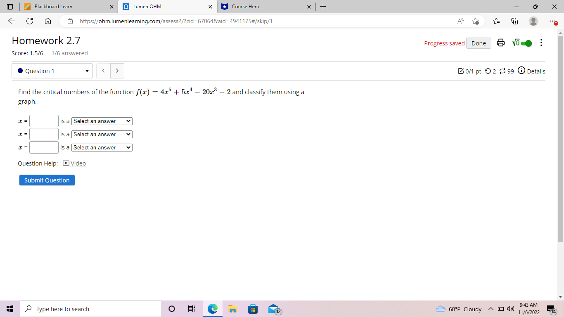
Task: Close the Blackboard Learn tab
Action: tap(111, 7)
